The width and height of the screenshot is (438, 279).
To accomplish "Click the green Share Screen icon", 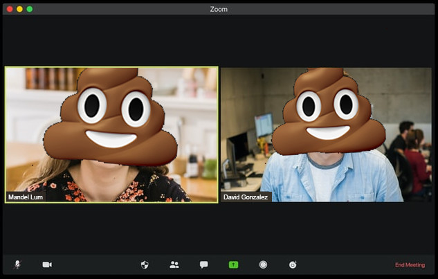I will click(234, 264).
